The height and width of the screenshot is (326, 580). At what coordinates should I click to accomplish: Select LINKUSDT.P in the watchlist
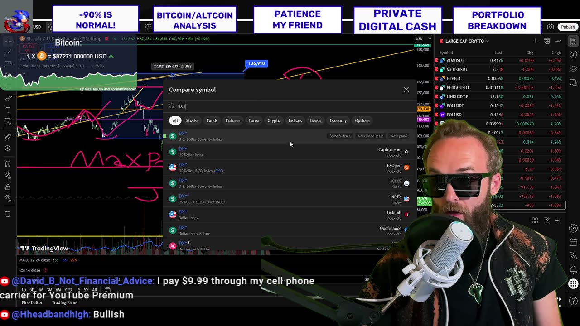tap(500, 96)
